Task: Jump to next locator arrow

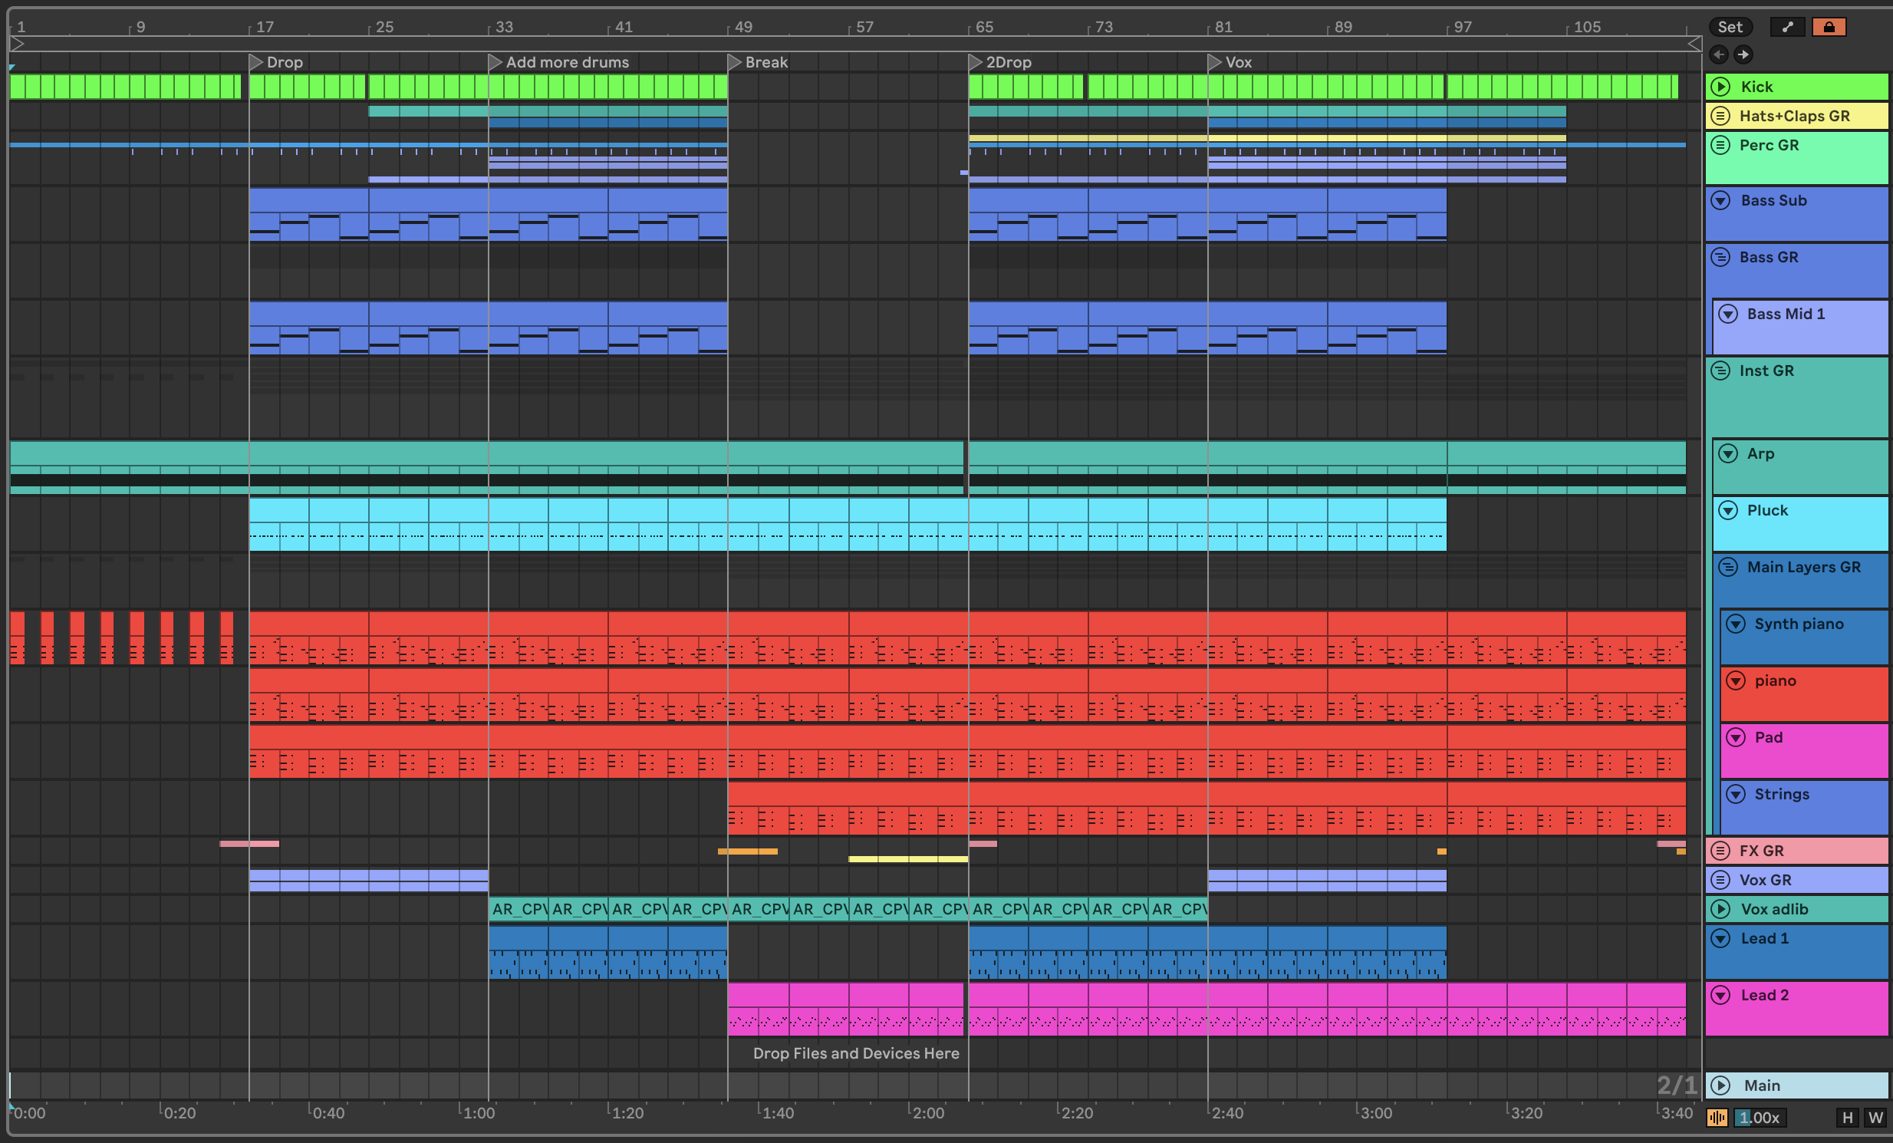Action: click(x=1743, y=54)
